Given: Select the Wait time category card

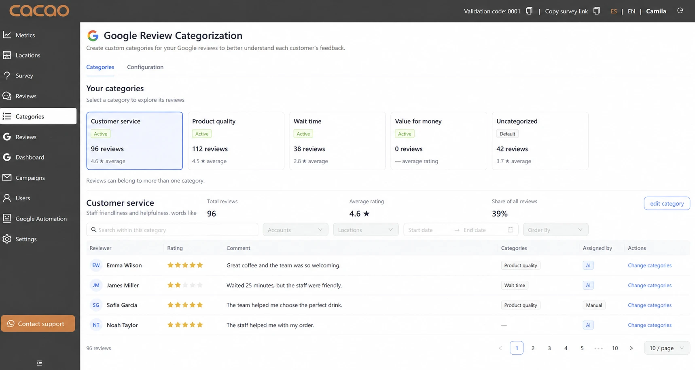Looking at the screenshot, I should pyautogui.click(x=337, y=141).
